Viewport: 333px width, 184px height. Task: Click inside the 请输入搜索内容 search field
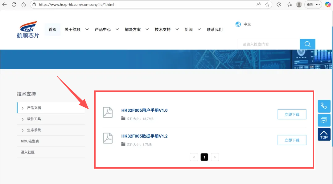268,44
